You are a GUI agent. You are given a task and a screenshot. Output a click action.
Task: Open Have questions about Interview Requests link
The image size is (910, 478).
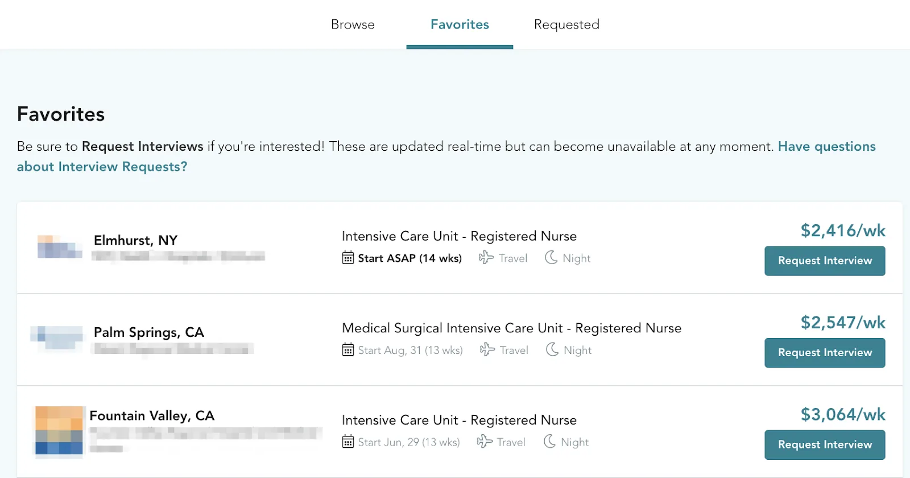pyautogui.click(x=446, y=156)
